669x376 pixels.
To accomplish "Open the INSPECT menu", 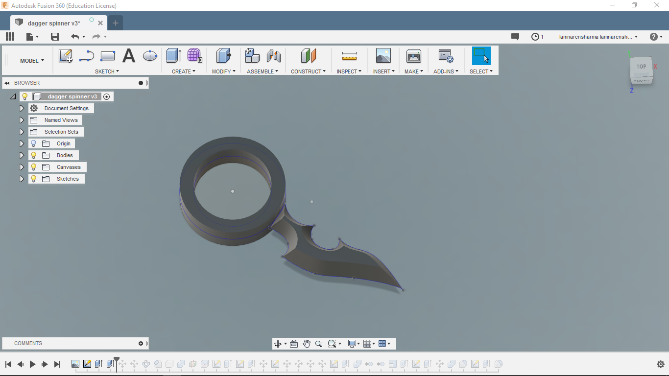I will [x=349, y=71].
